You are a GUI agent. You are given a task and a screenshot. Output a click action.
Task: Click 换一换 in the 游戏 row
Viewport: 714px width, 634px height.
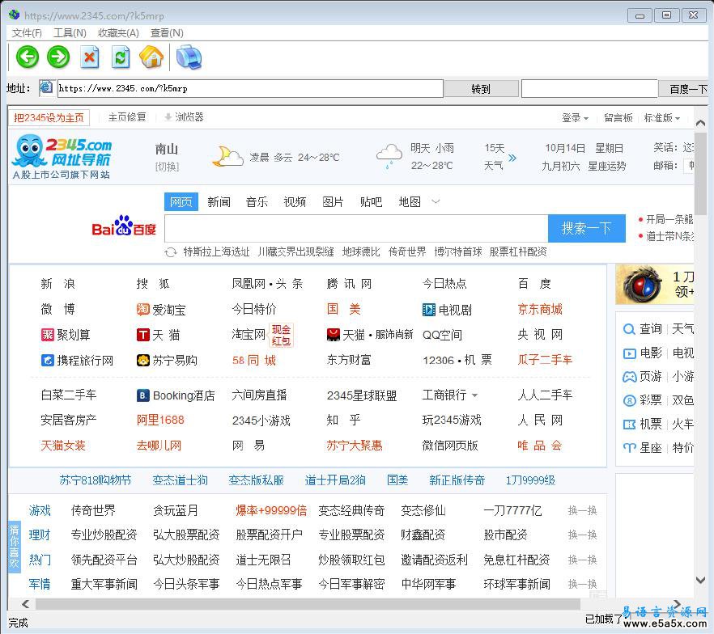(582, 510)
